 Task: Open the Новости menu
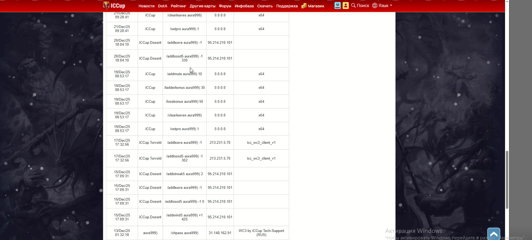[146, 6]
